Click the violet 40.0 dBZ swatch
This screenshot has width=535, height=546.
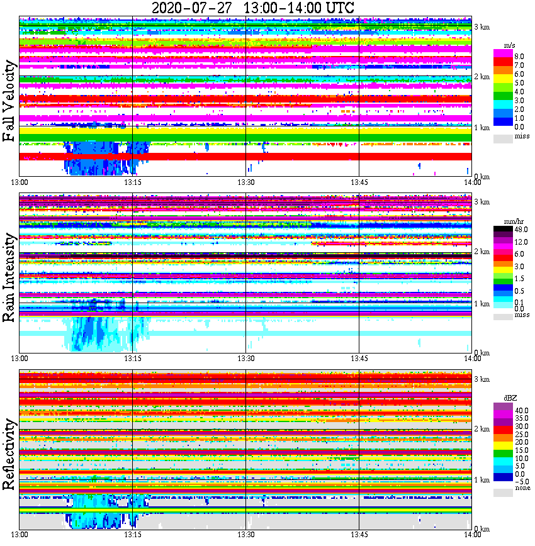tap(503, 406)
